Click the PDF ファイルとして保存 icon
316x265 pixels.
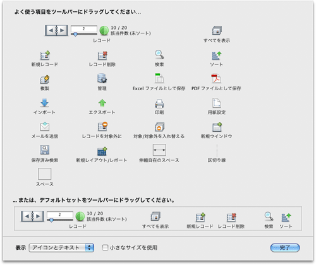click(x=216, y=79)
